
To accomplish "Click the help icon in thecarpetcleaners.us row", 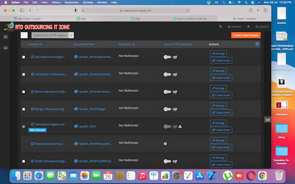I will 165,144.
